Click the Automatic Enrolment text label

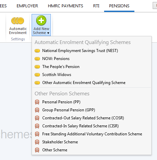18,31
